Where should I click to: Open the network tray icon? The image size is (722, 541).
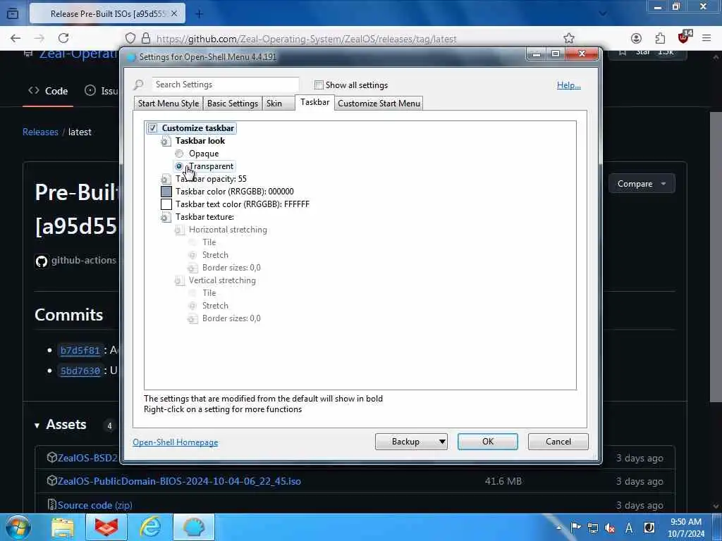pos(592,528)
